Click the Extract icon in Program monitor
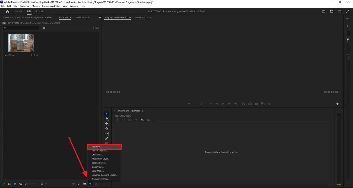This screenshot has width=353, height=188. (x=250, y=104)
